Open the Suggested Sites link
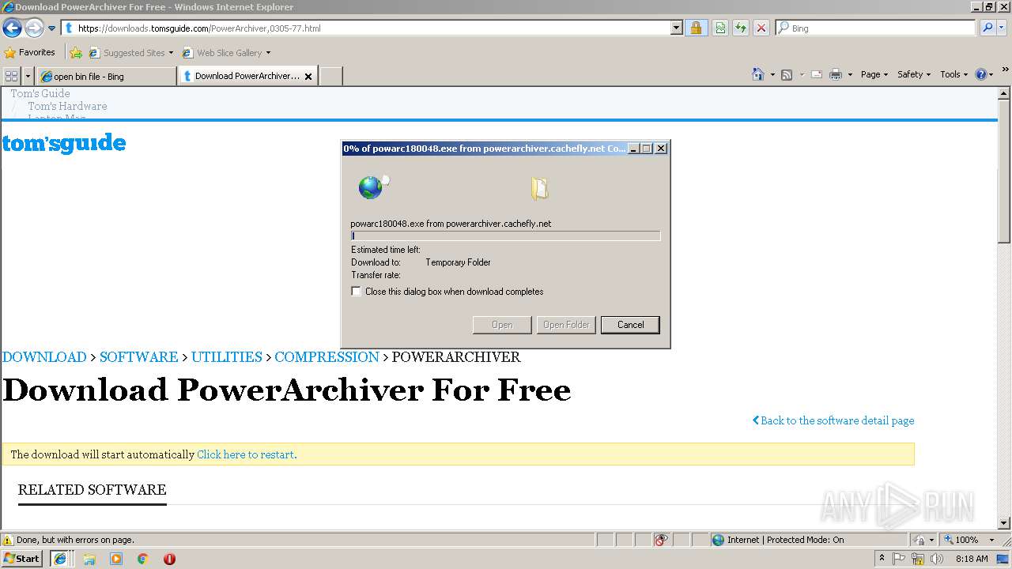This screenshot has width=1012, height=569. point(130,53)
